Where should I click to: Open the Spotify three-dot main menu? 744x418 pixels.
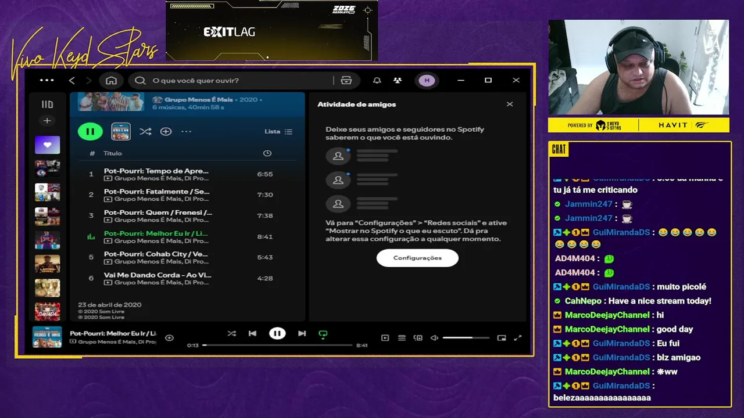point(46,80)
